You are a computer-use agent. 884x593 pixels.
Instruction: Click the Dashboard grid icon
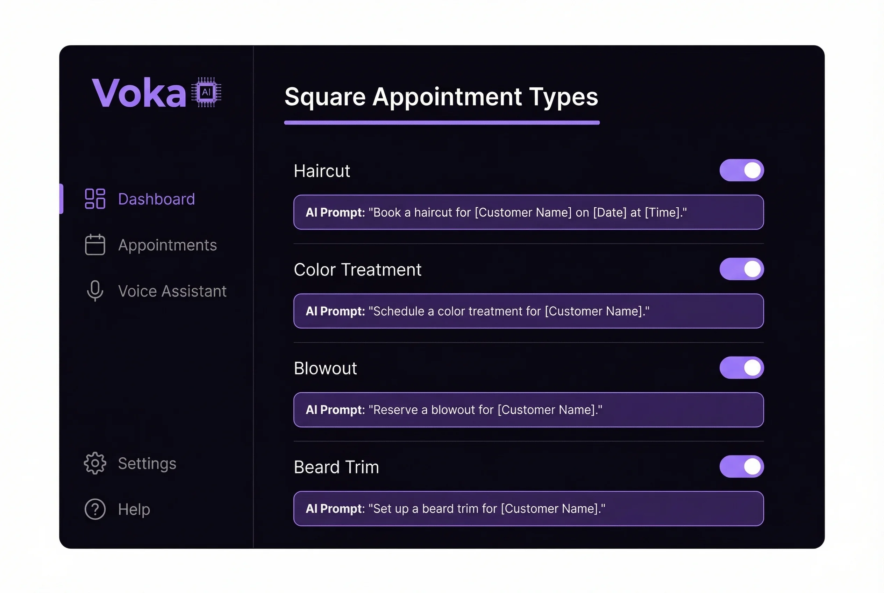tap(95, 199)
